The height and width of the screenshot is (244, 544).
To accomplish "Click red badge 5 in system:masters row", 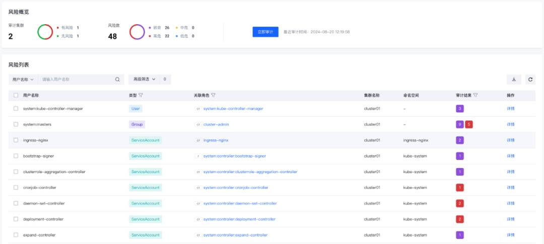I will [469, 124].
